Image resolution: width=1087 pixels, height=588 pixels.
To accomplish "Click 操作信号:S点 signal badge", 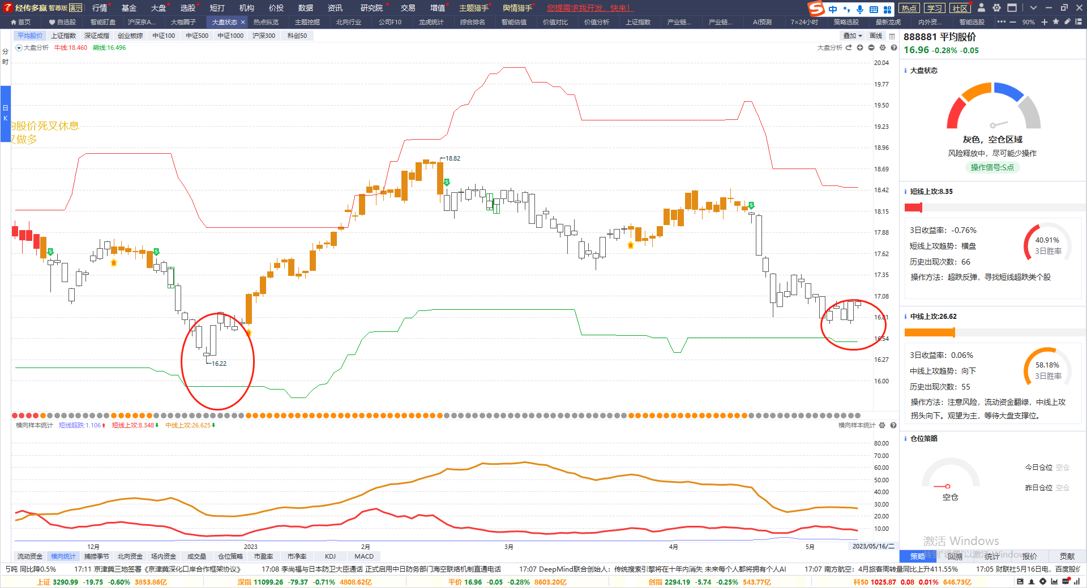I will tap(992, 167).
